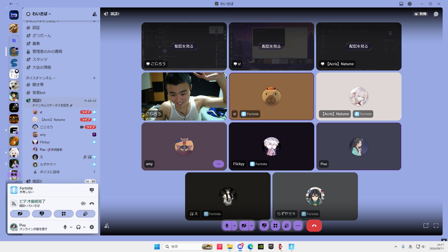Click the ライブ badge next to s!
The image size is (448, 252).
tap(86, 112)
